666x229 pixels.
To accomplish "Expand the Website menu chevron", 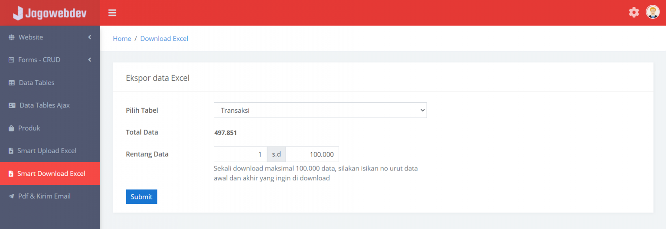I will pyautogui.click(x=90, y=37).
